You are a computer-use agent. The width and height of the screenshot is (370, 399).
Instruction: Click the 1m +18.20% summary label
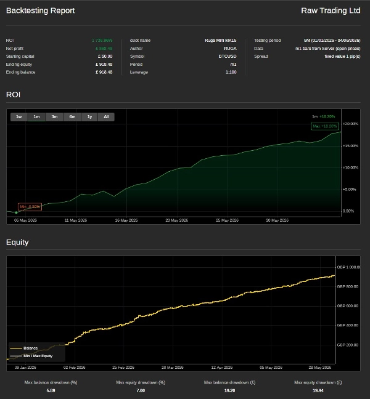tap(323, 116)
